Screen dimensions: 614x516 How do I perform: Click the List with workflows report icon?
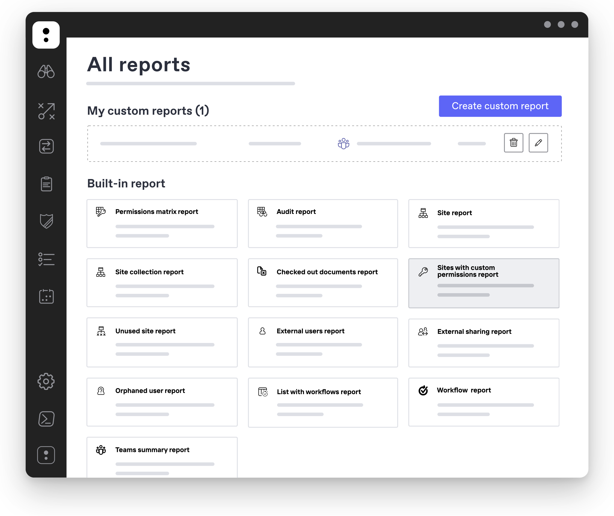[263, 392]
